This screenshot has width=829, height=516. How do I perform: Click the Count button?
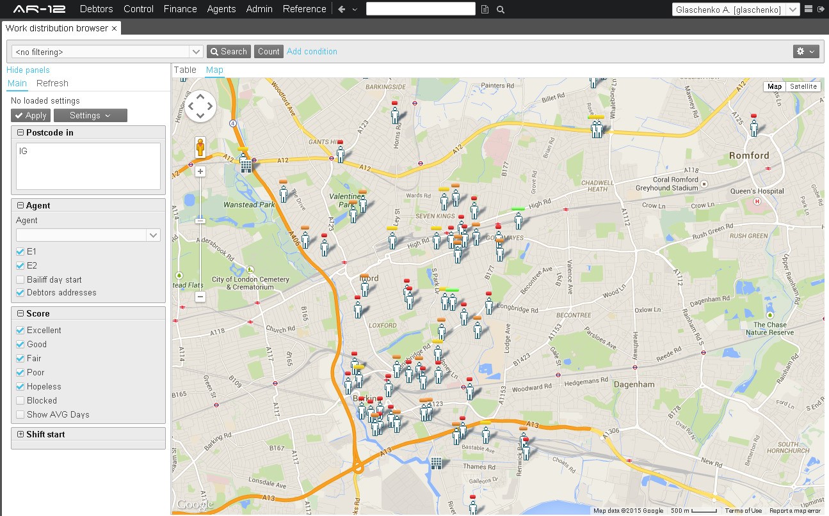click(x=269, y=52)
